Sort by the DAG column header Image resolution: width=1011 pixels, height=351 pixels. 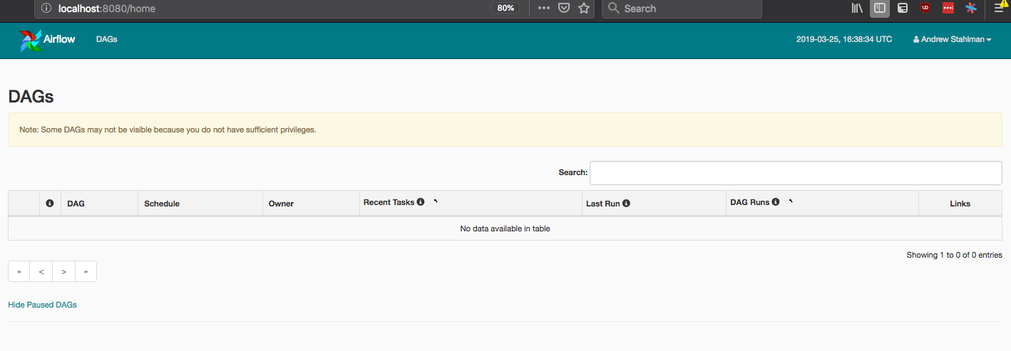tap(99, 204)
